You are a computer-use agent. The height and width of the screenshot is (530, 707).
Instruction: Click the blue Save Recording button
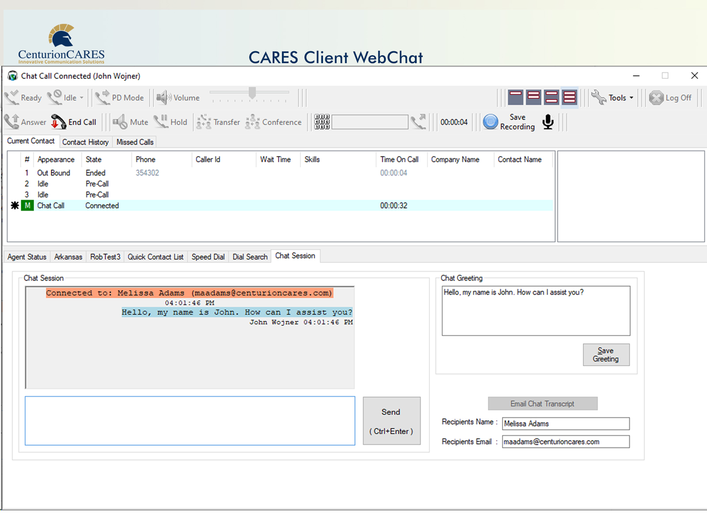[490, 122]
